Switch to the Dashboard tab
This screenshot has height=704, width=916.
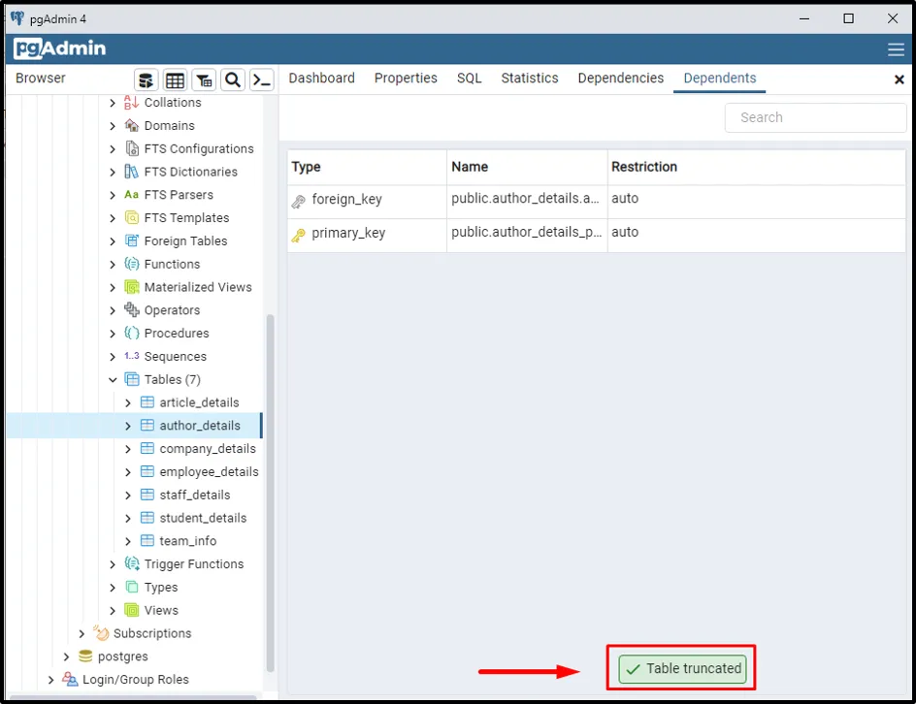(x=321, y=79)
